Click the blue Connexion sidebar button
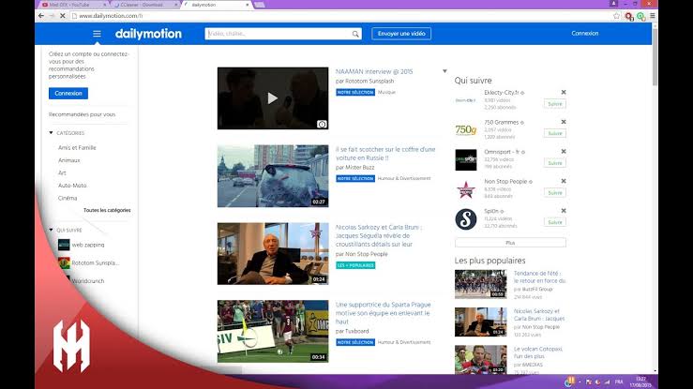This screenshot has height=389, width=693. tap(68, 93)
